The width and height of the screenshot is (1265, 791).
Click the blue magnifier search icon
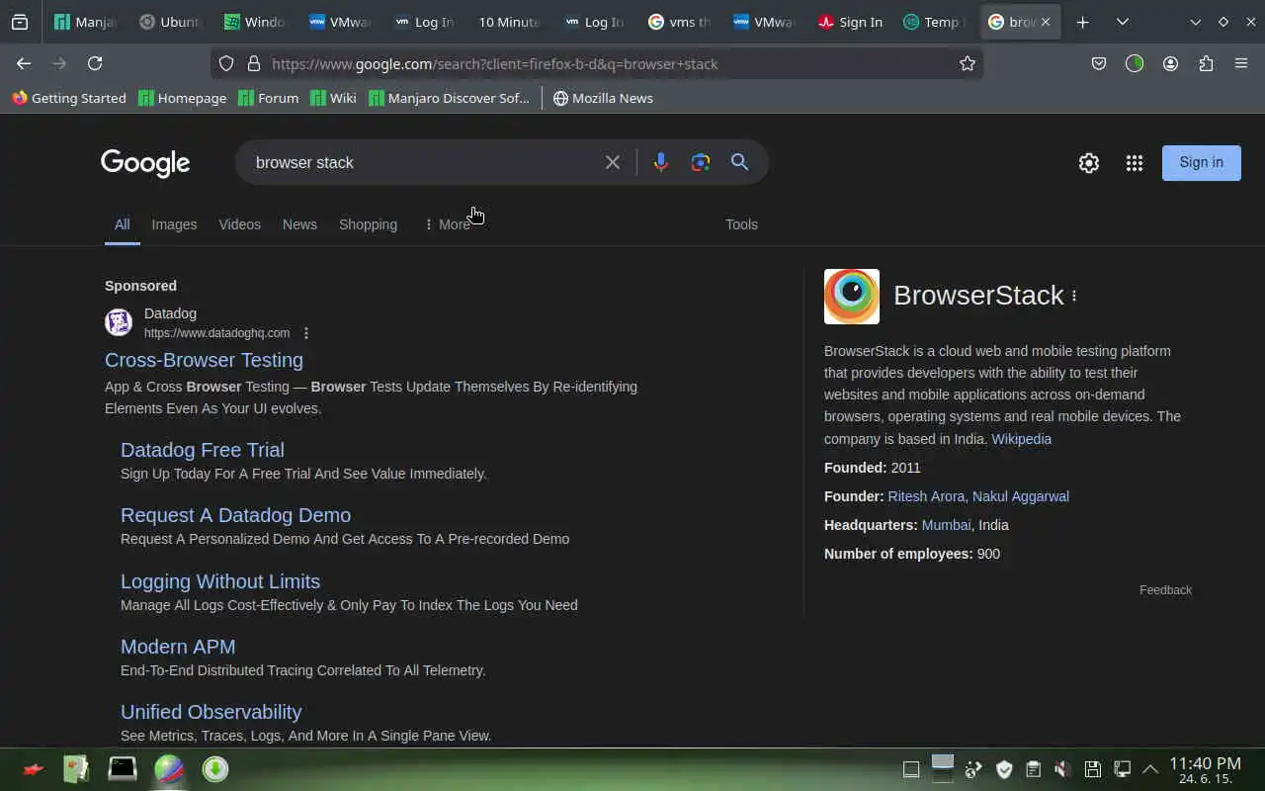739,162
